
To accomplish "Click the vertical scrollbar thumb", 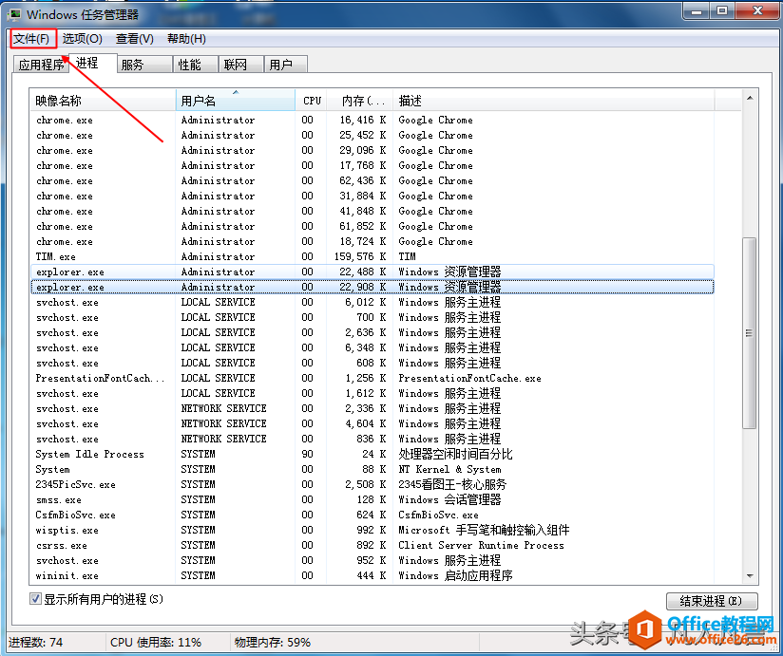I will (750, 332).
